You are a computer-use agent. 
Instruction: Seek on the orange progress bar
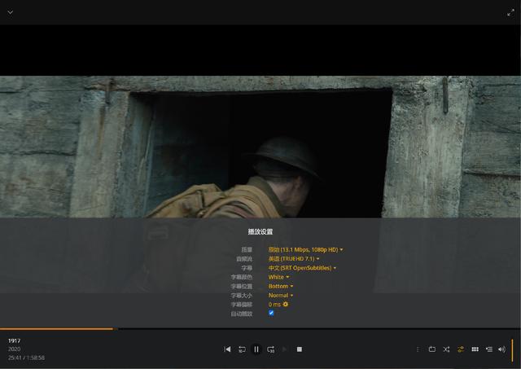pos(260,329)
